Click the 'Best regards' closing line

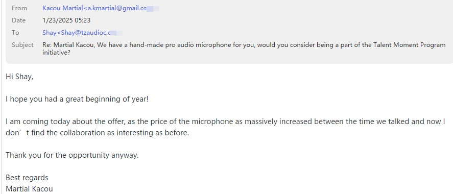27,178
